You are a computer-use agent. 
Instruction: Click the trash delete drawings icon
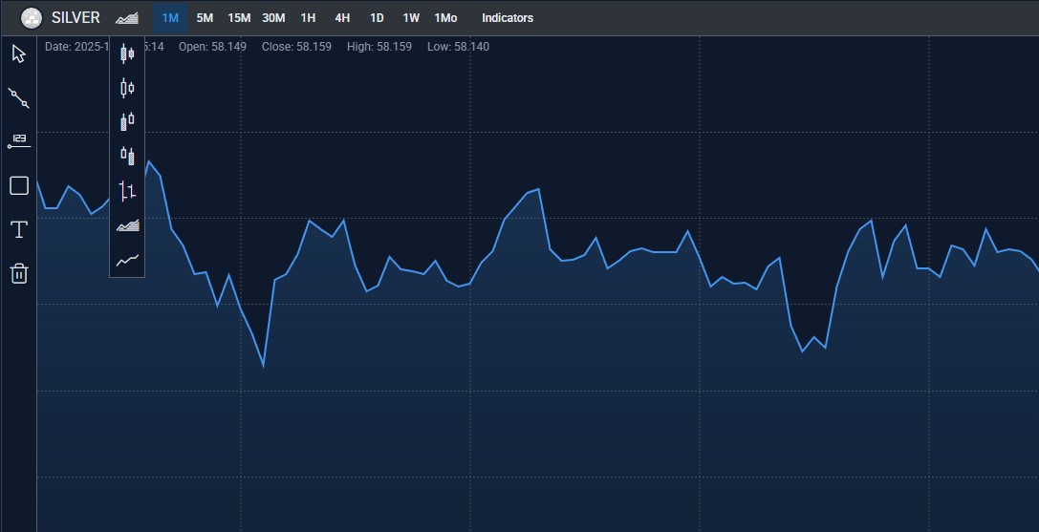pyautogui.click(x=19, y=274)
